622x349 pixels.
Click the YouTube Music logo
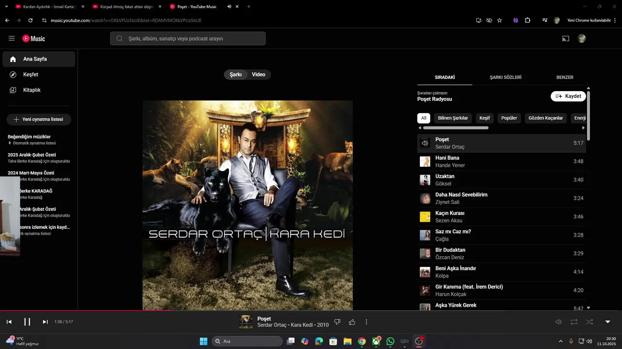pyautogui.click(x=34, y=38)
